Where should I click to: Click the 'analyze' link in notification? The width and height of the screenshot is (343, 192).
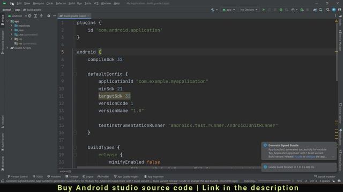click(310, 157)
